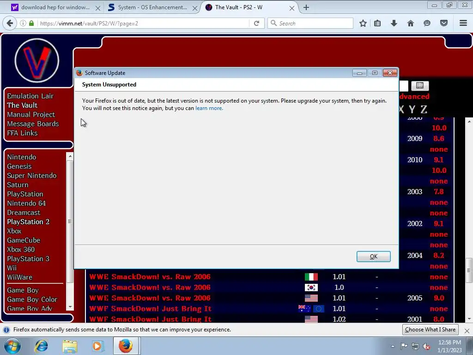The width and height of the screenshot is (473, 355).
Task: Click OK in Software Update dialog
Action: 373,256
